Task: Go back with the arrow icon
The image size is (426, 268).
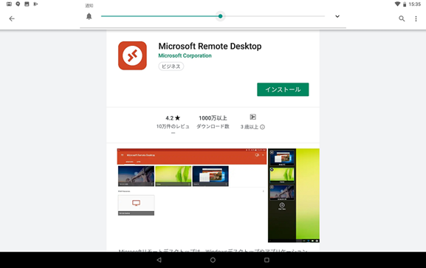Action: 12,18
